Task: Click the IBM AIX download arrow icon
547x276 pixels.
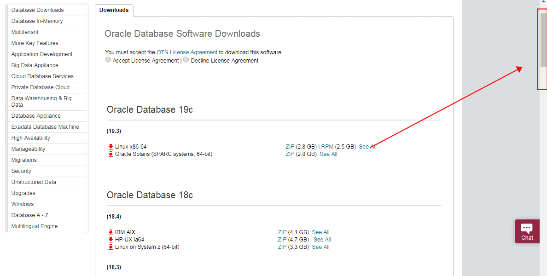Action: pyautogui.click(x=111, y=232)
